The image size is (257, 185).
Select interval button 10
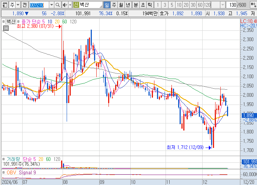[179, 5]
